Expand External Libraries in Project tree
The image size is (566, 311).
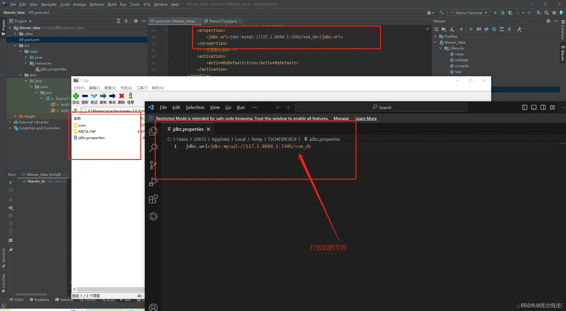pyautogui.click(x=10, y=122)
